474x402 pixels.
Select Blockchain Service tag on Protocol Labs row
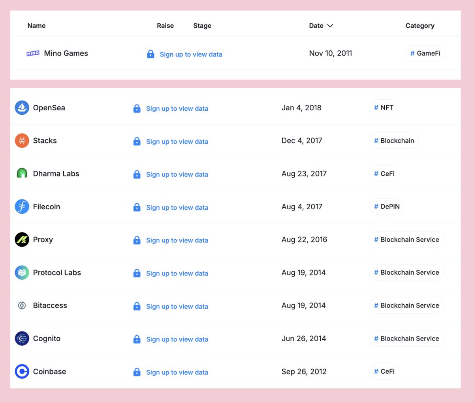[407, 272]
